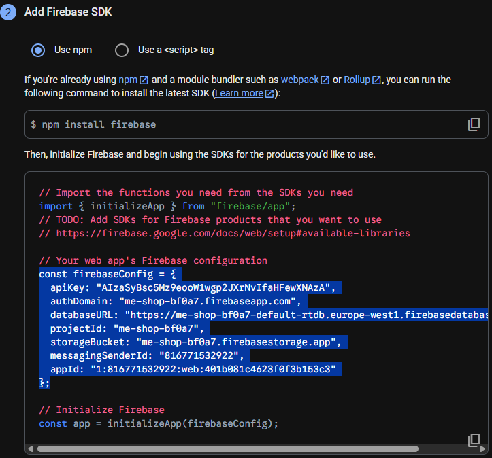Click the messagingSenderId line in the config
The width and height of the screenshot is (492, 458).
[147, 356]
